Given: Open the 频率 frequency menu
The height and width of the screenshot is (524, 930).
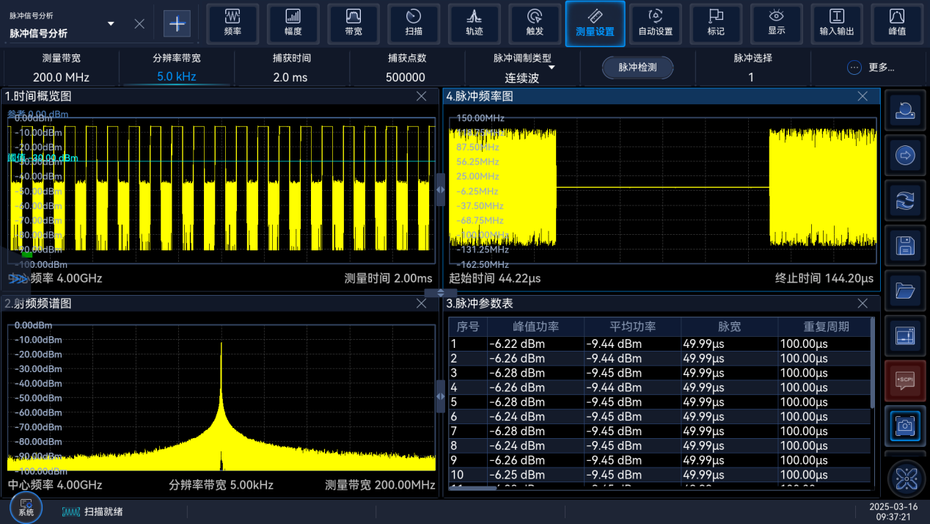Looking at the screenshot, I should point(232,23).
